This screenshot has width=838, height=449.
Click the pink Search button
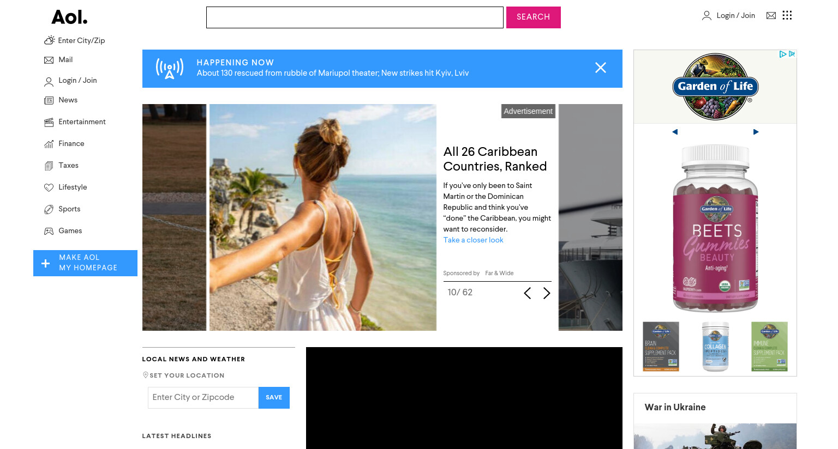click(533, 17)
